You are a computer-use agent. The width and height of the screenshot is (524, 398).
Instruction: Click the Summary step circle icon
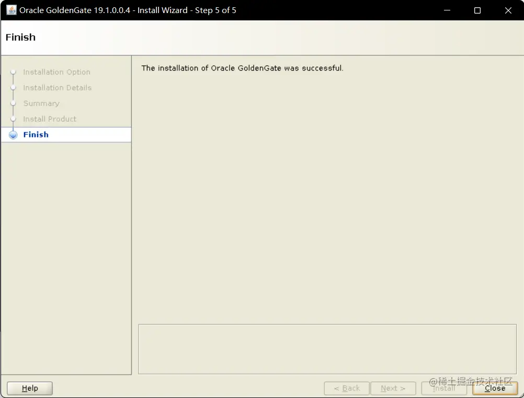click(13, 103)
